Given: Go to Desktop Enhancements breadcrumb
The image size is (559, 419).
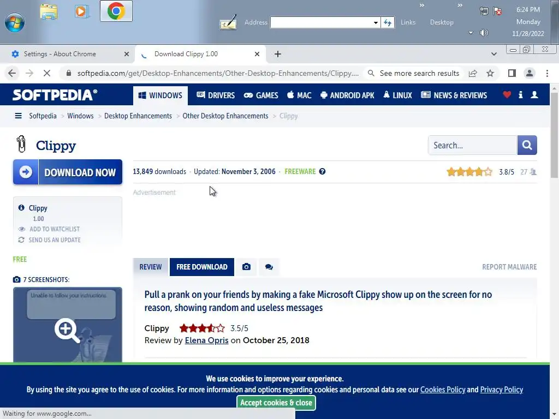Looking at the screenshot, I should [138, 116].
